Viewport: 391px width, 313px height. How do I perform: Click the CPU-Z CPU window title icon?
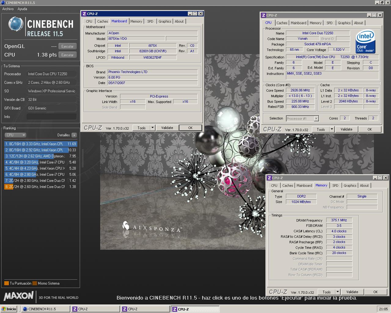pyautogui.click(x=264, y=15)
